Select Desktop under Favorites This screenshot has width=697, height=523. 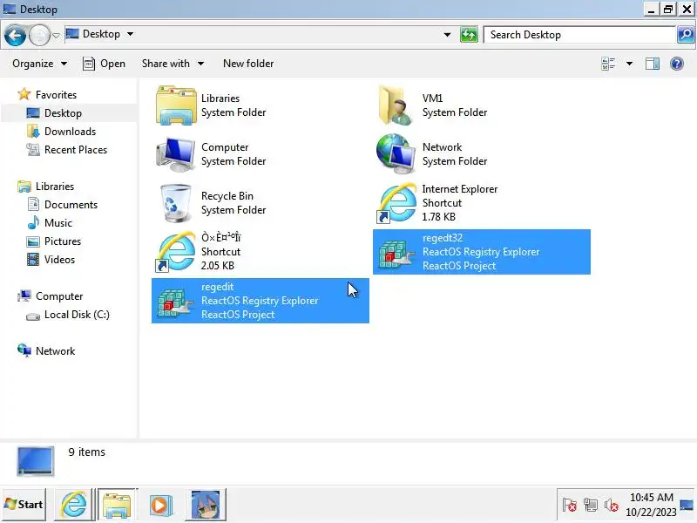54,113
